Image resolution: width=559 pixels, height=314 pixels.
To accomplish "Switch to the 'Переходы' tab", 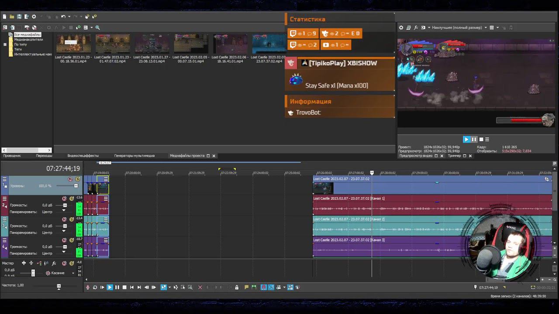I will pyautogui.click(x=44, y=156).
